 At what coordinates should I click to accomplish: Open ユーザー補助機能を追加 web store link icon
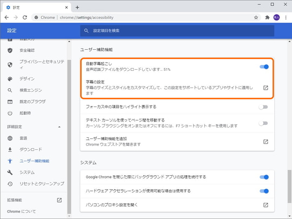point(266,142)
